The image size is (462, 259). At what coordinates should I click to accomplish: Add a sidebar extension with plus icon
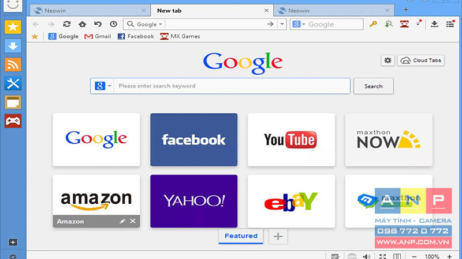point(13,242)
